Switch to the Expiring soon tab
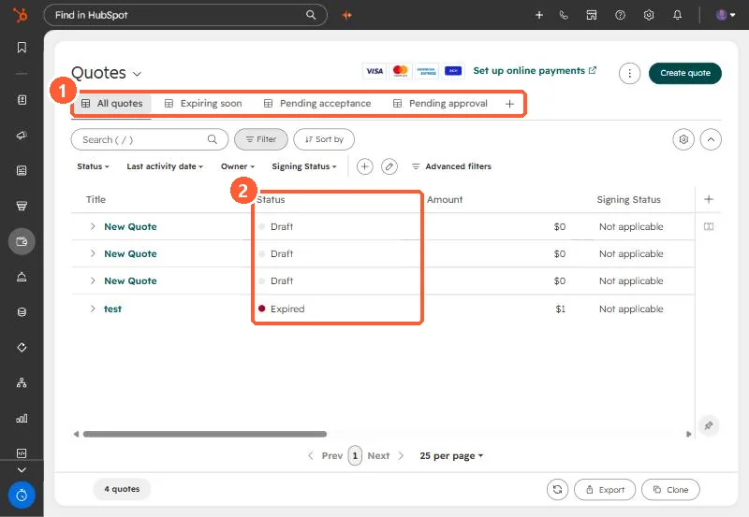Viewport: 749px width, 517px height. (203, 104)
